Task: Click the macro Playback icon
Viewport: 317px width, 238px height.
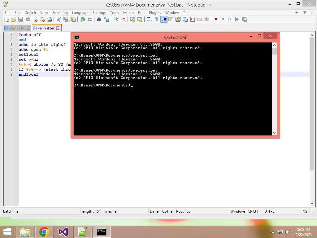Action: [230, 19]
